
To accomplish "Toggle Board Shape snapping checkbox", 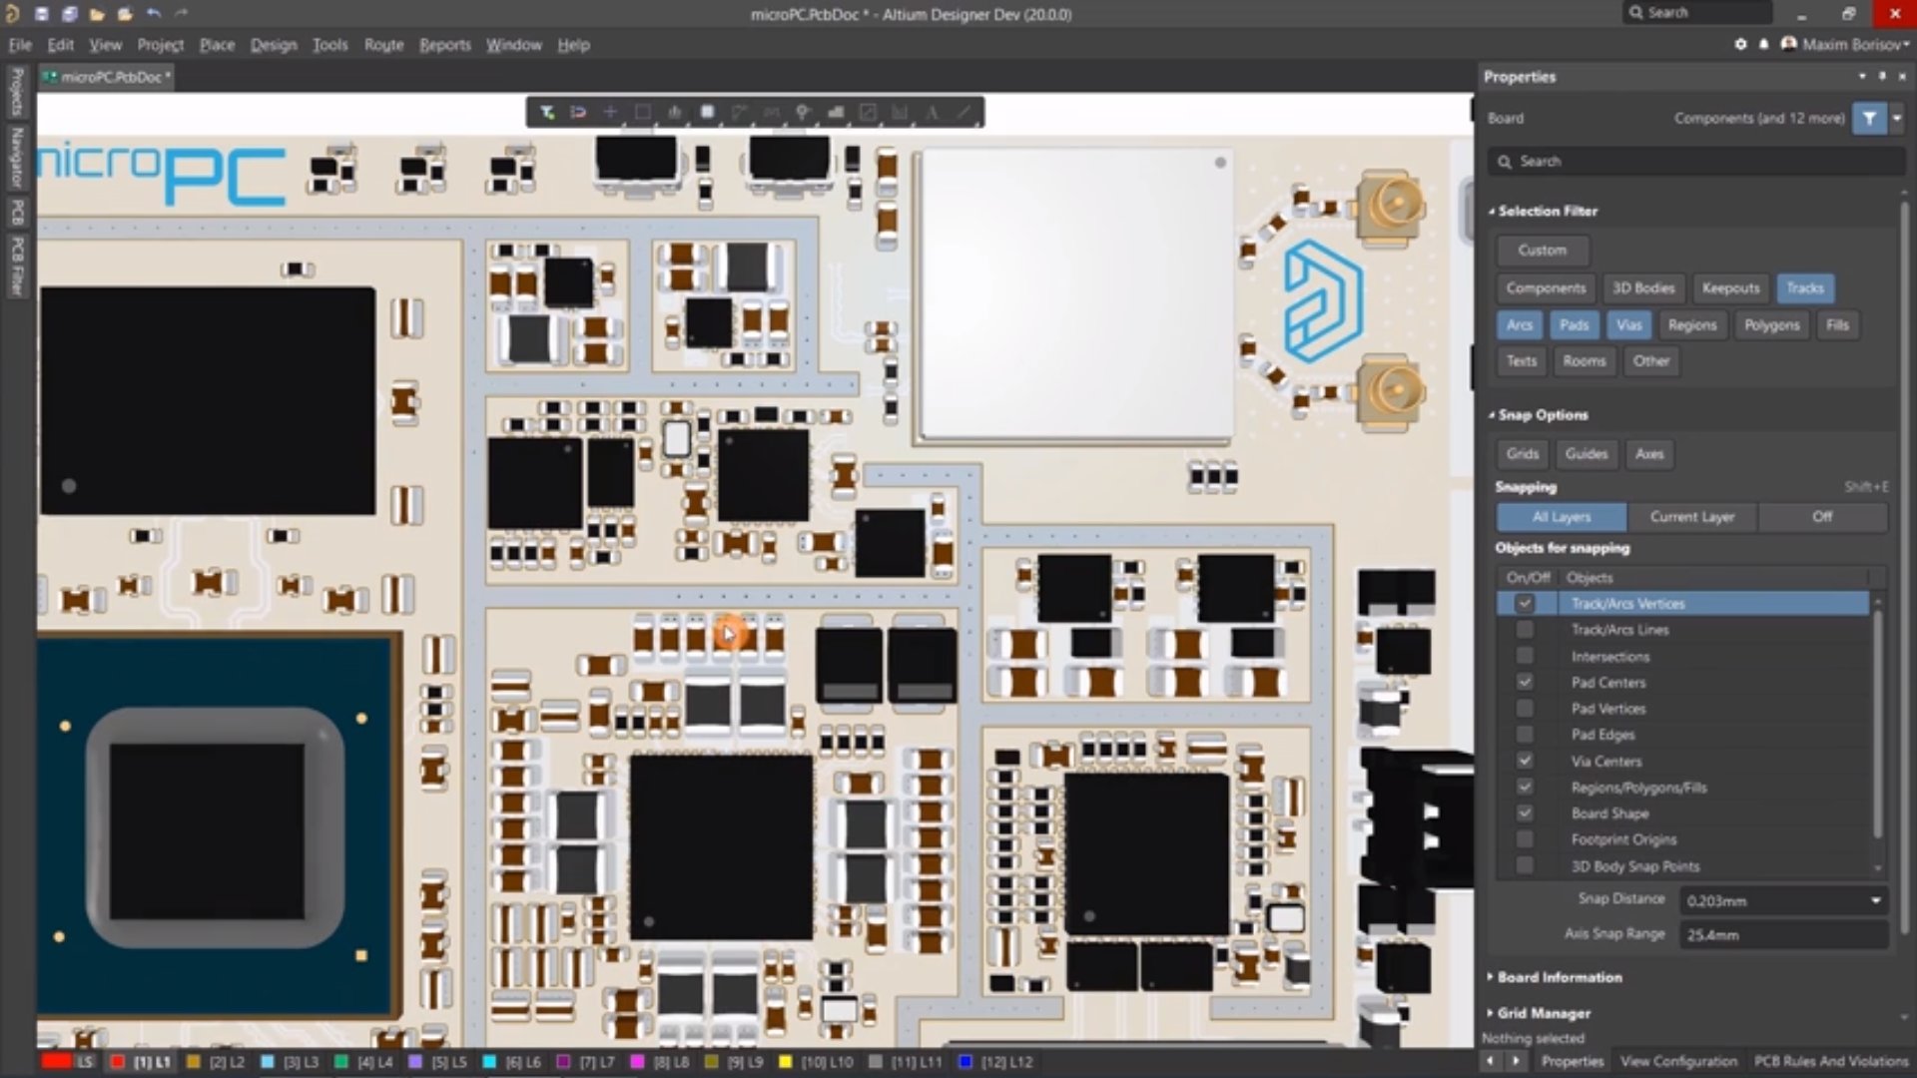I will click(1525, 812).
